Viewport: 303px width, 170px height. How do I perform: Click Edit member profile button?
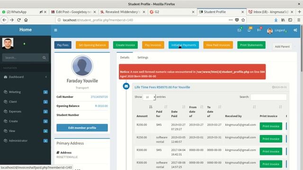(82, 127)
